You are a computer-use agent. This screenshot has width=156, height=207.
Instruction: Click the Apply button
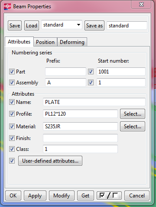click(35, 196)
